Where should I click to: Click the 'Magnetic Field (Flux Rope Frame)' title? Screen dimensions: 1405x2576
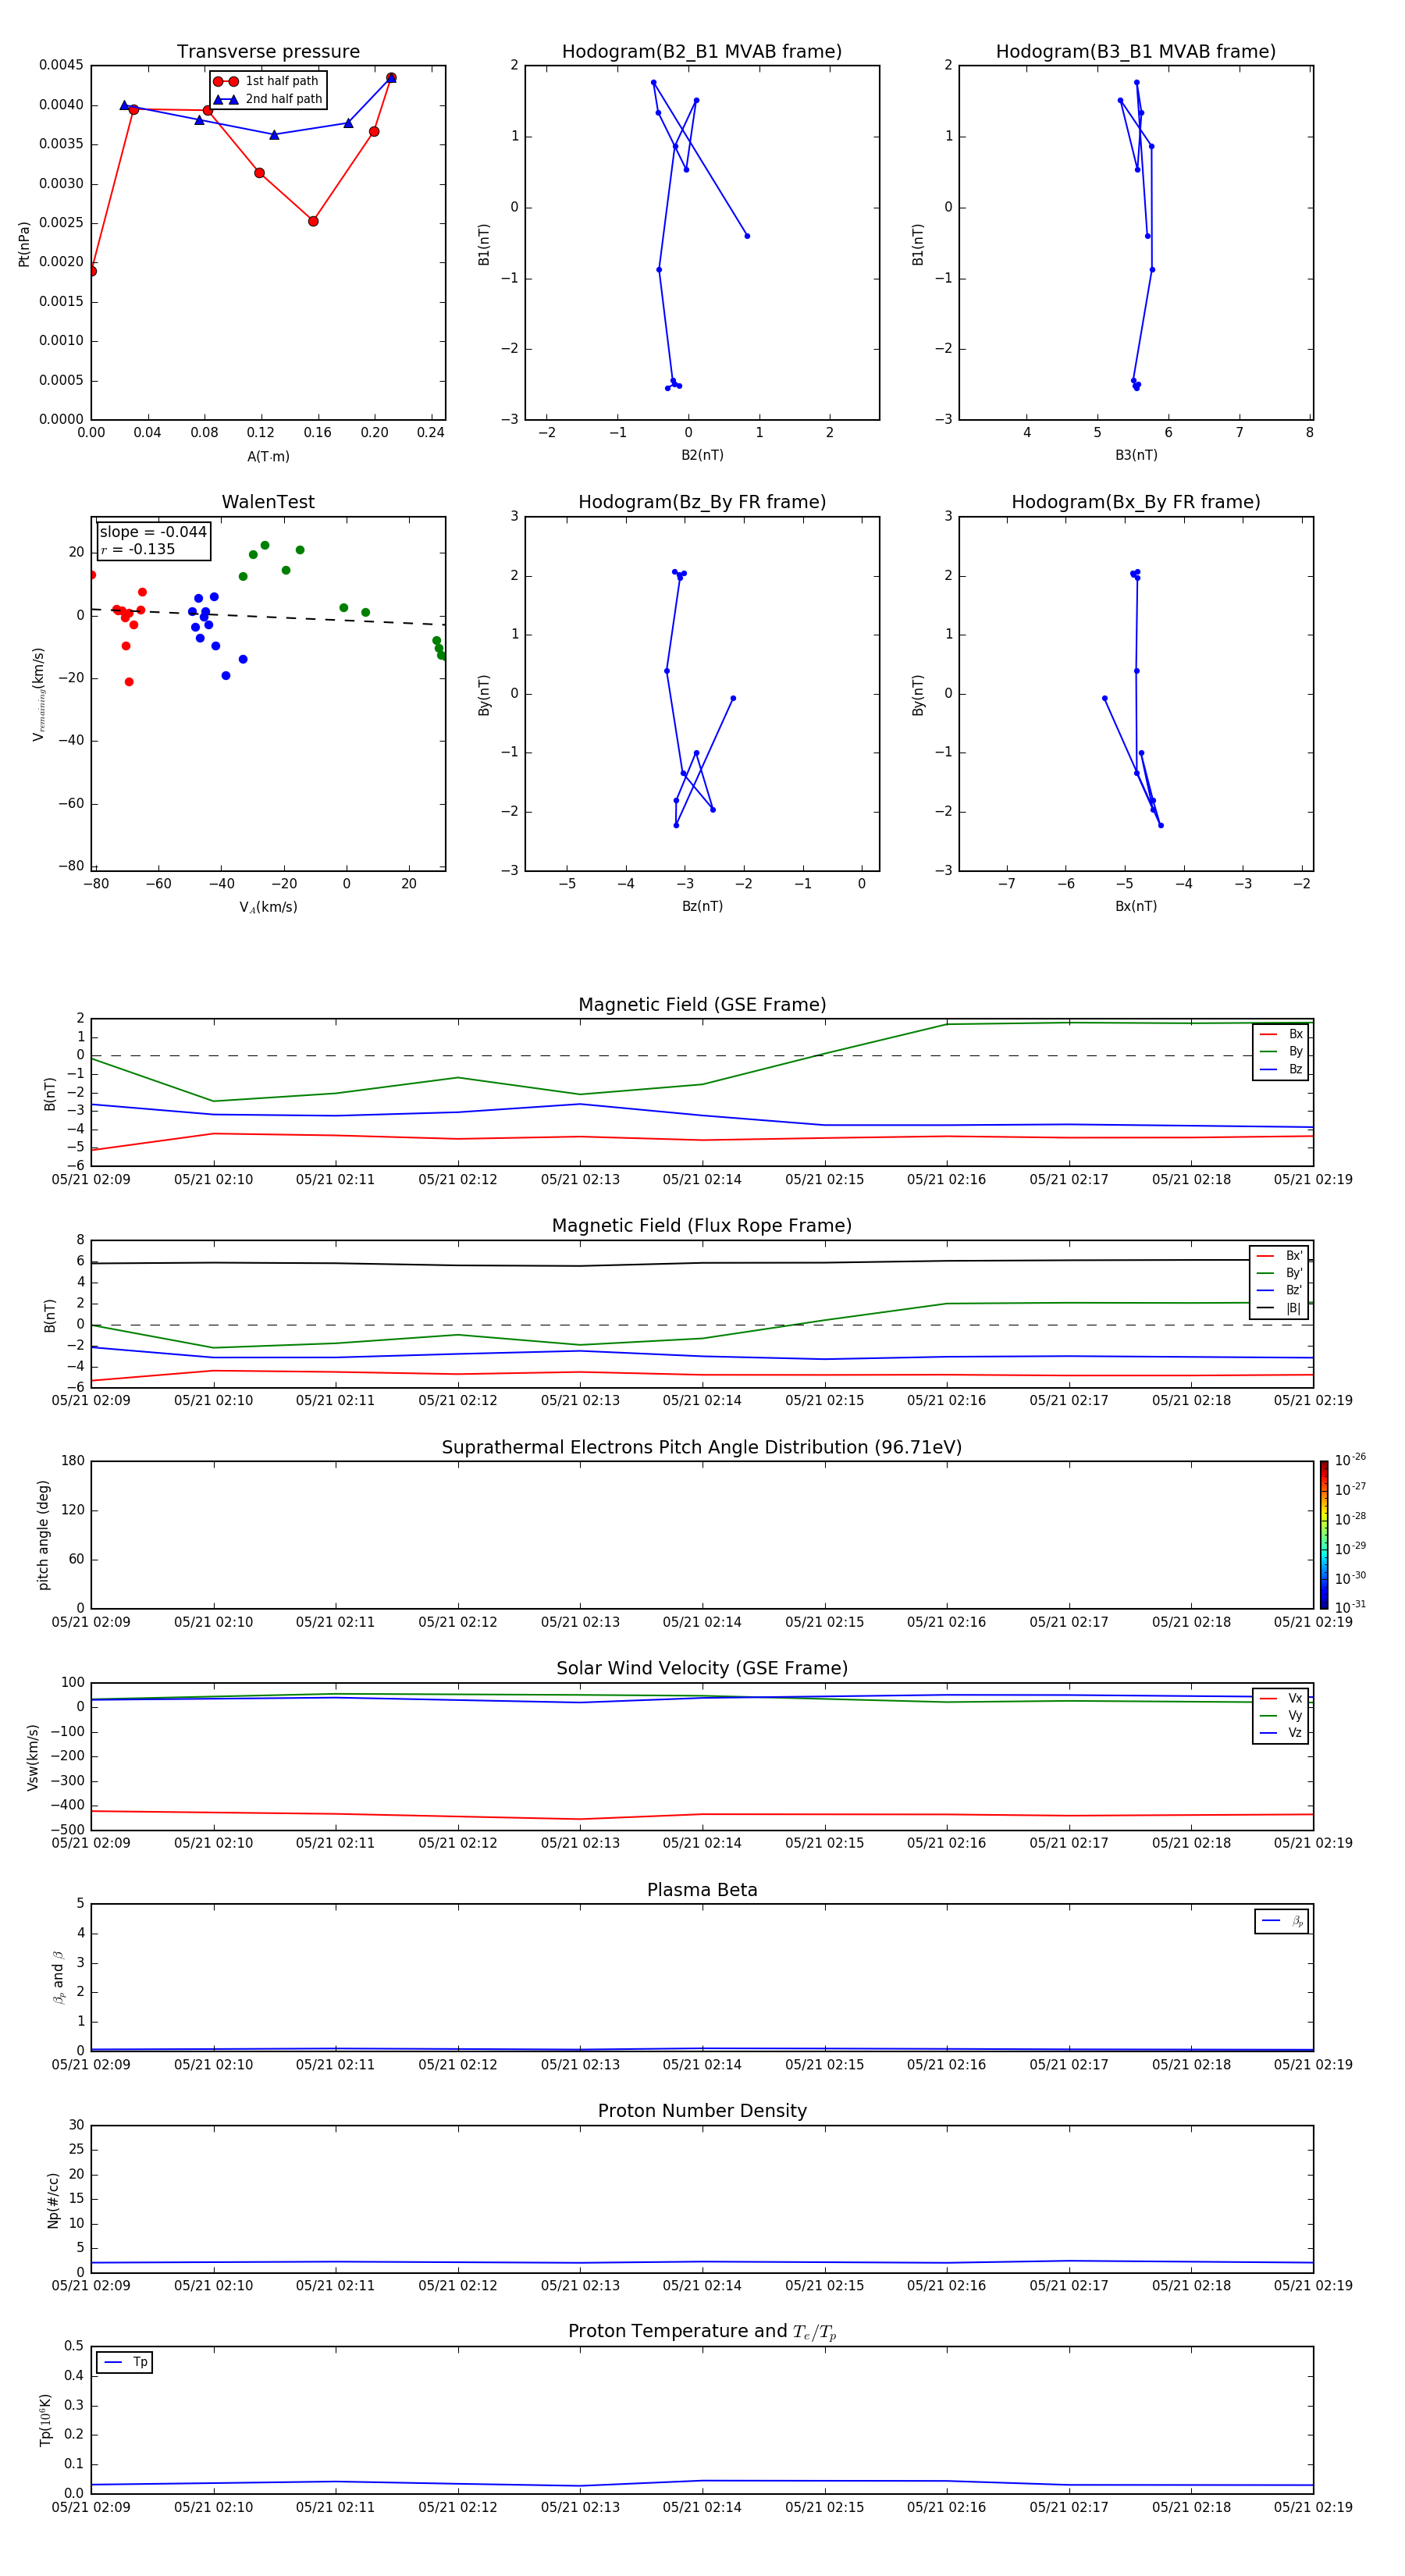(702, 1226)
